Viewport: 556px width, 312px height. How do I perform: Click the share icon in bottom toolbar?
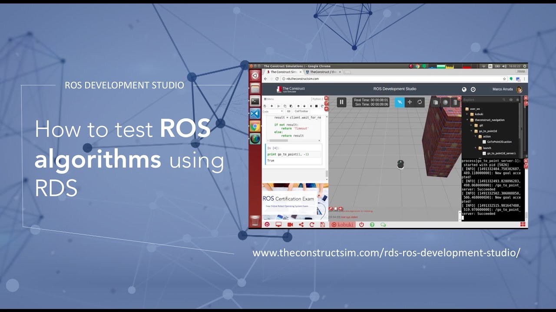coord(301,224)
